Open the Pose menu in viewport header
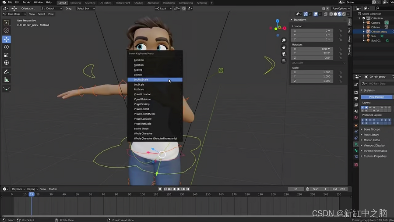 (51, 14)
